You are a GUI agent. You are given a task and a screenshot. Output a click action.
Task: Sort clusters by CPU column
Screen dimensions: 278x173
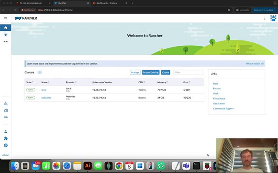pos(141,82)
